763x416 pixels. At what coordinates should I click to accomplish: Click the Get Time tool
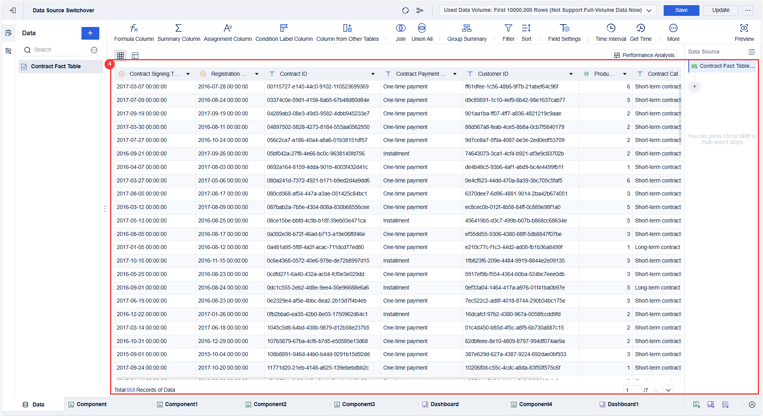coord(641,32)
